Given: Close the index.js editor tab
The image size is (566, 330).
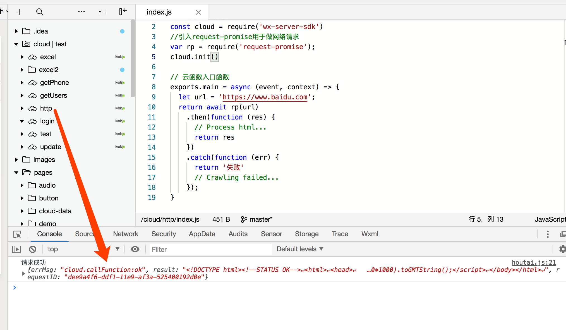Looking at the screenshot, I should click(x=198, y=12).
